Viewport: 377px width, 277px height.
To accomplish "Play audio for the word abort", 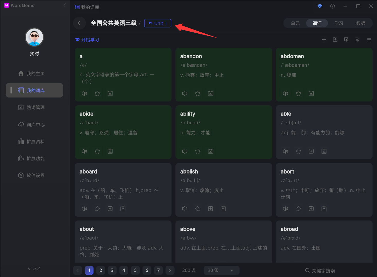I will point(285,209).
